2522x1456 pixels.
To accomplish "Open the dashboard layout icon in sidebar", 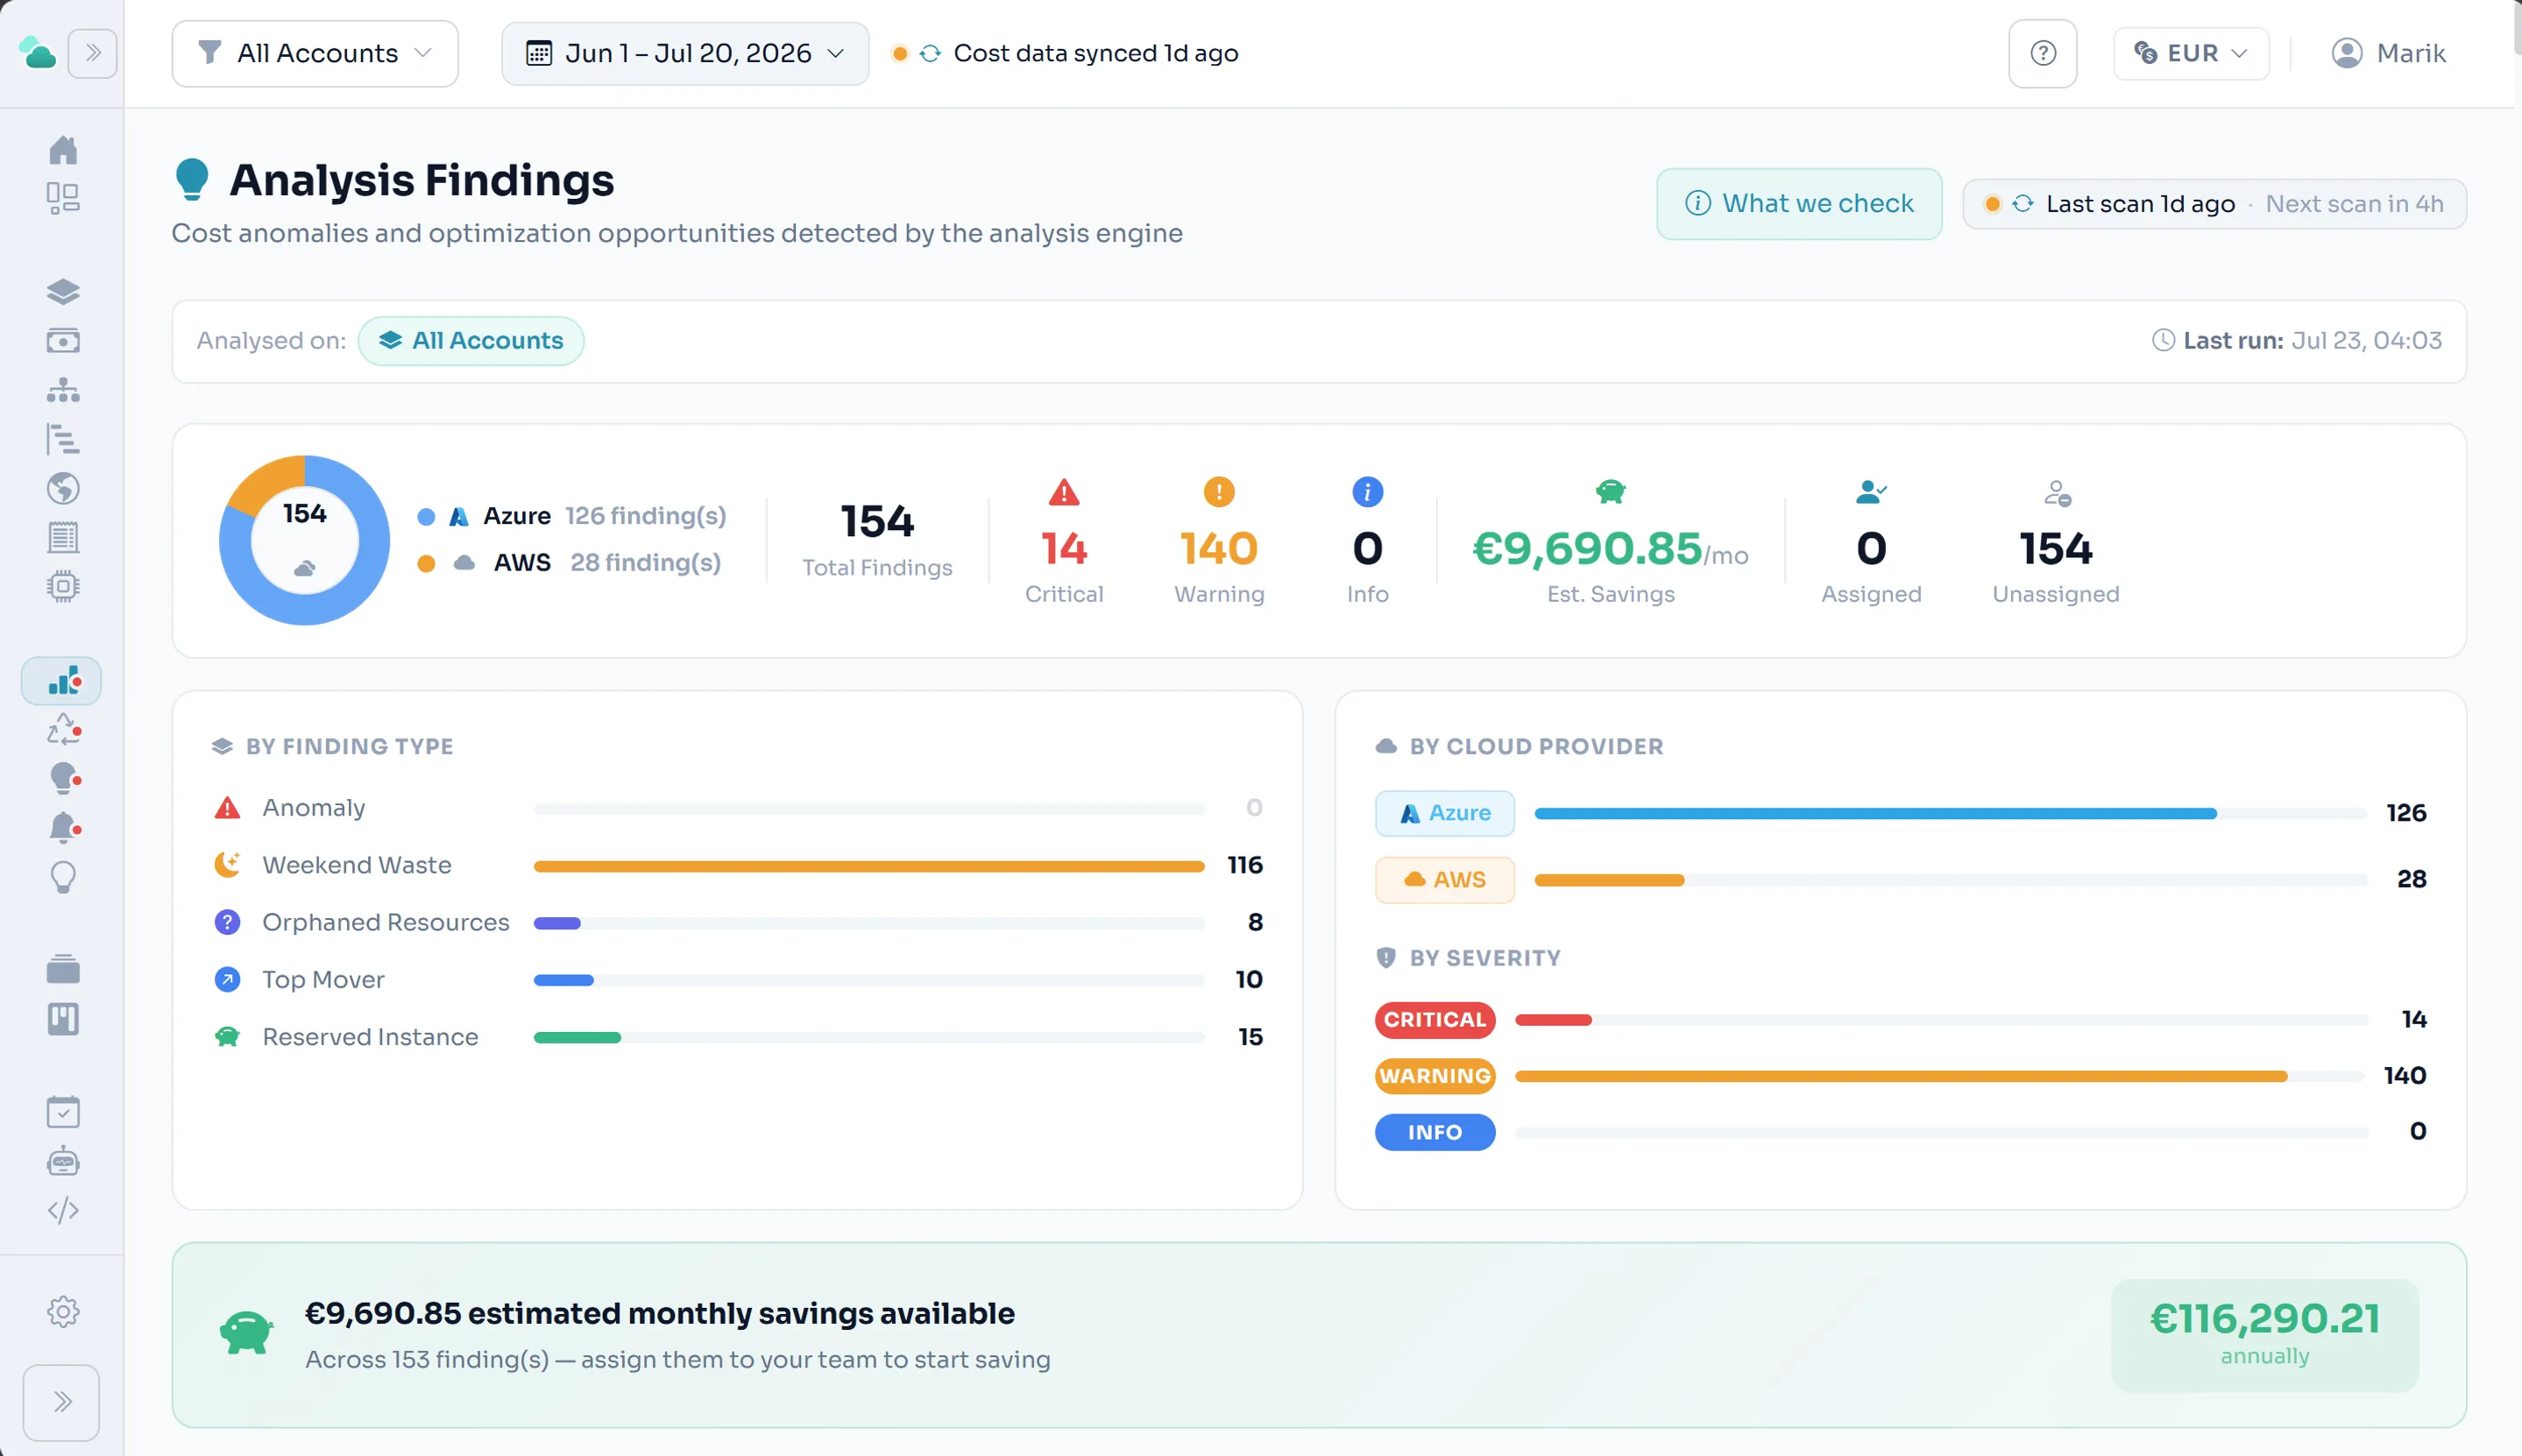I will pos(62,198).
